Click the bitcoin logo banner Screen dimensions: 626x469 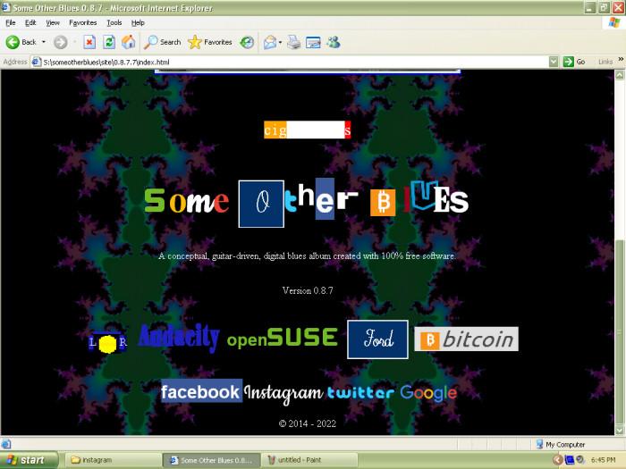coord(466,339)
